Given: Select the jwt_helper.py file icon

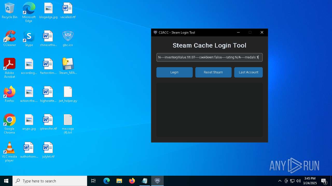Looking at the screenshot, I should coord(68,95).
